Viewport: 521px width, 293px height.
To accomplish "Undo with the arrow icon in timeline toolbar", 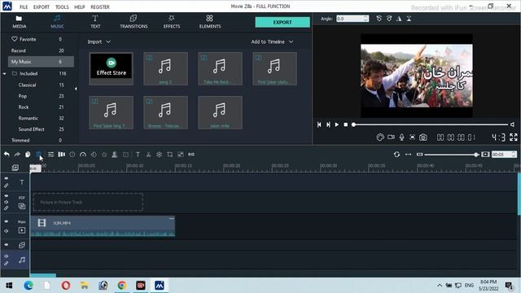I will point(7,155).
